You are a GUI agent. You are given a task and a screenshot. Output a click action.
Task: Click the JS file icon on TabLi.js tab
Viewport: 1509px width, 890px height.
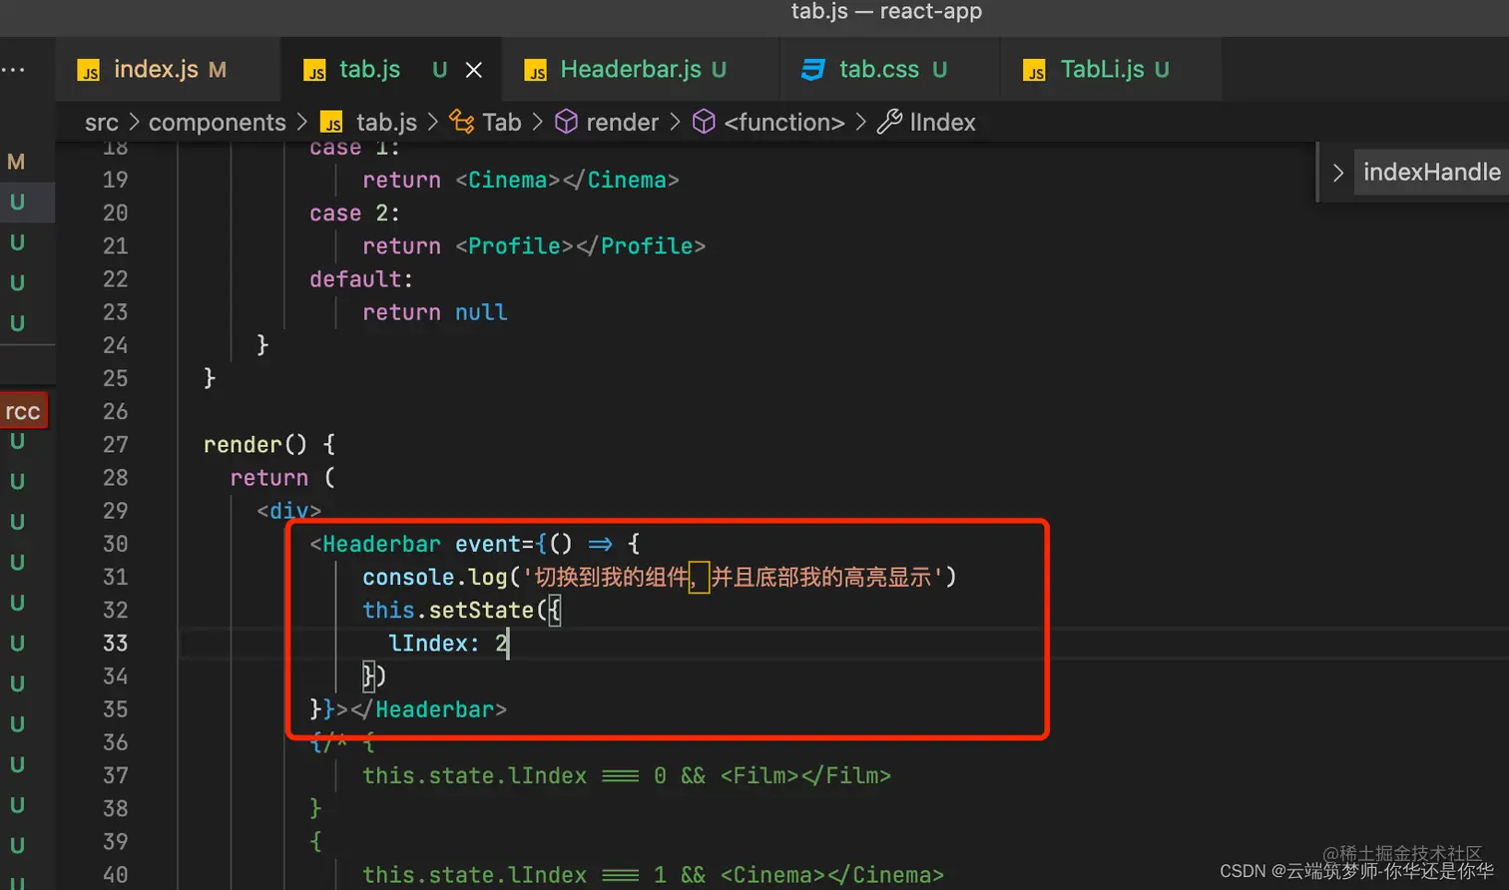(x=1035, y=70)
